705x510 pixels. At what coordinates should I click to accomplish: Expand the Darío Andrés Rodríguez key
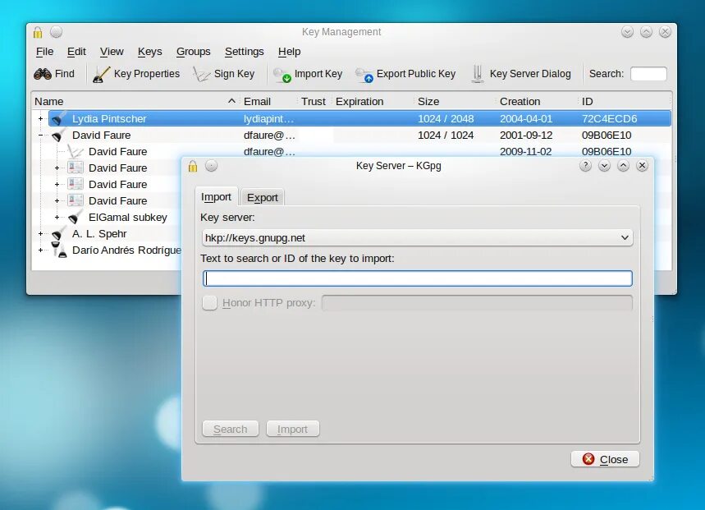coord(40,250)
